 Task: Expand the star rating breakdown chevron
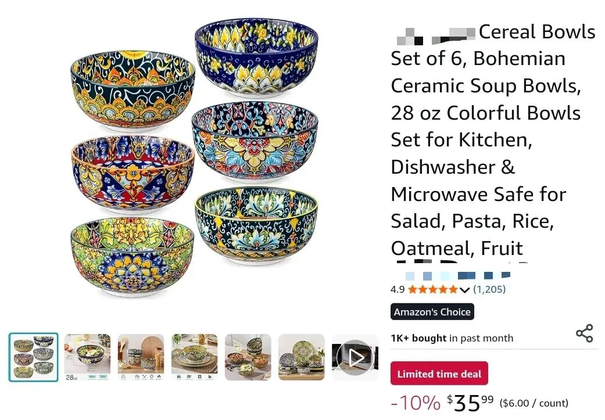click(x=464, y=290)
